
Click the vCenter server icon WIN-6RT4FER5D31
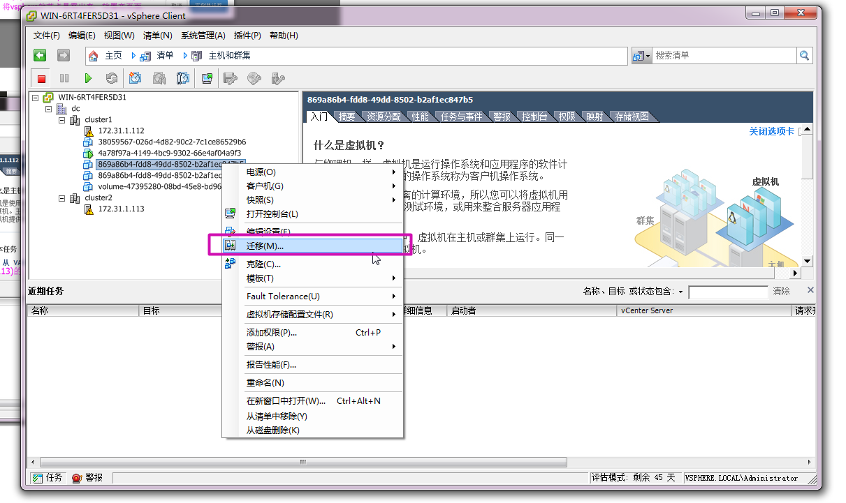click(48, 98)
